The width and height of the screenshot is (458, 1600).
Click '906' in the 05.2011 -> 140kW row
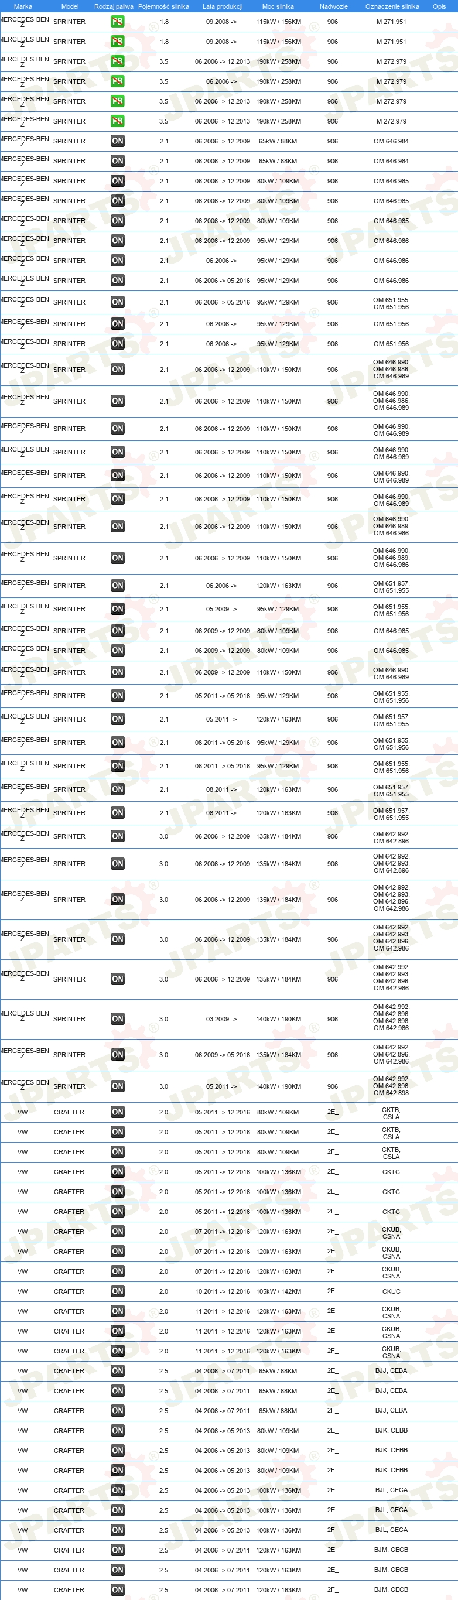pyautogui.click(x=333, y=1087)
